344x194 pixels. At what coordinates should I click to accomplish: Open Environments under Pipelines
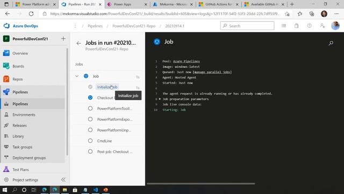click(24, 115)
